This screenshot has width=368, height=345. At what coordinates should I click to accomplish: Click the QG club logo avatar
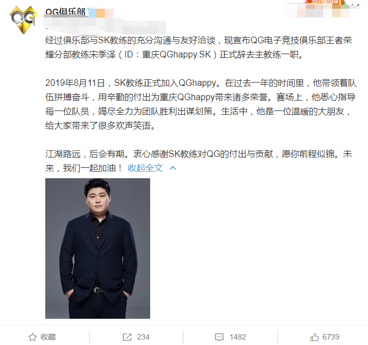[x=23, y=20]
